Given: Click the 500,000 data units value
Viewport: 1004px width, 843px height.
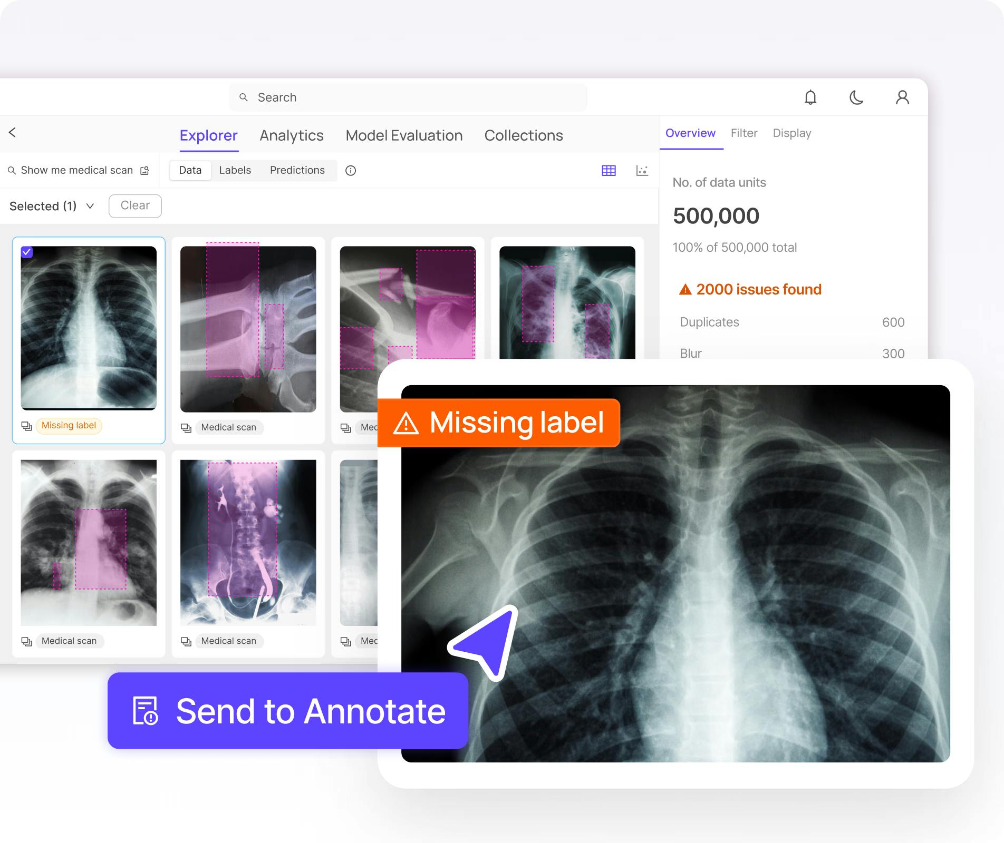Looking at the screenshot, I should click(716, 215).
